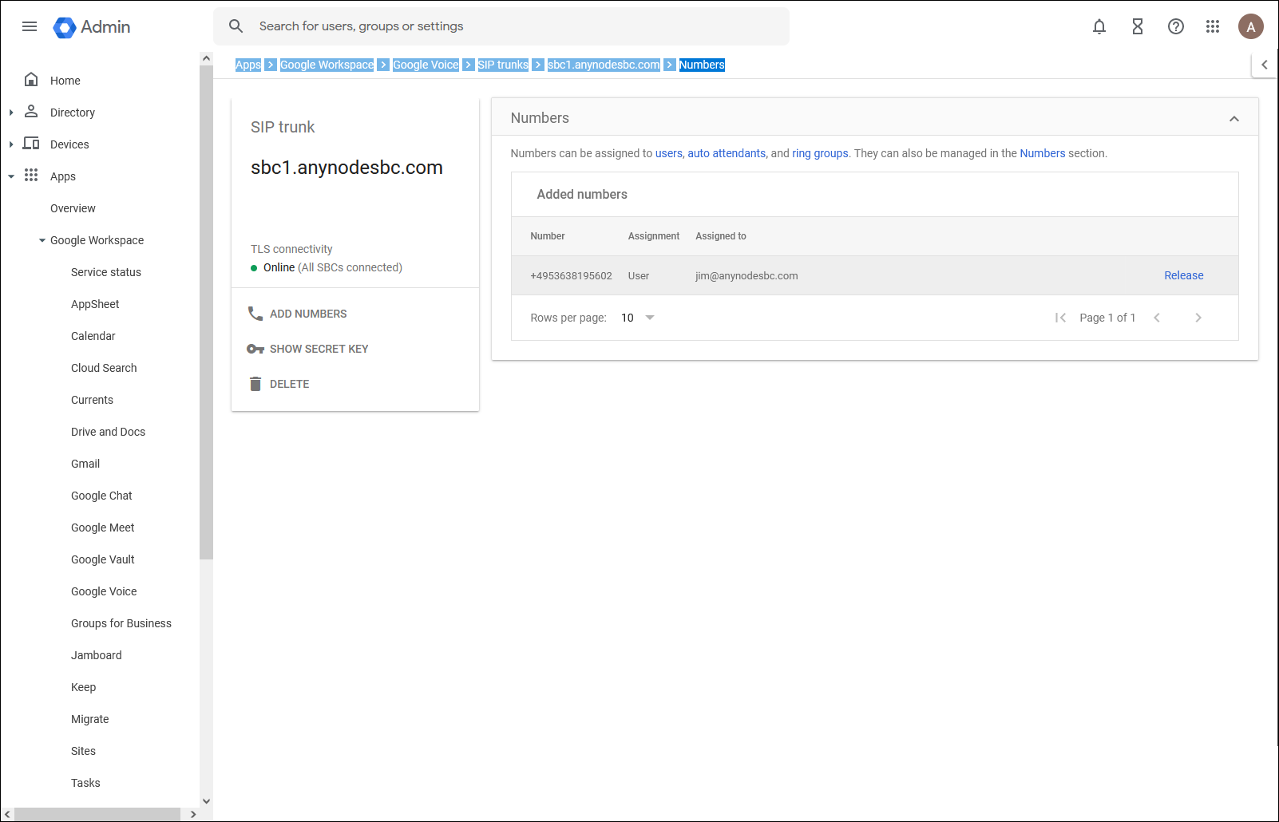Image resolution: width=1279 pixels, height=822 pixels.
Task: Click the jim@anynodesbc.com cell
Action: point(746,276)
